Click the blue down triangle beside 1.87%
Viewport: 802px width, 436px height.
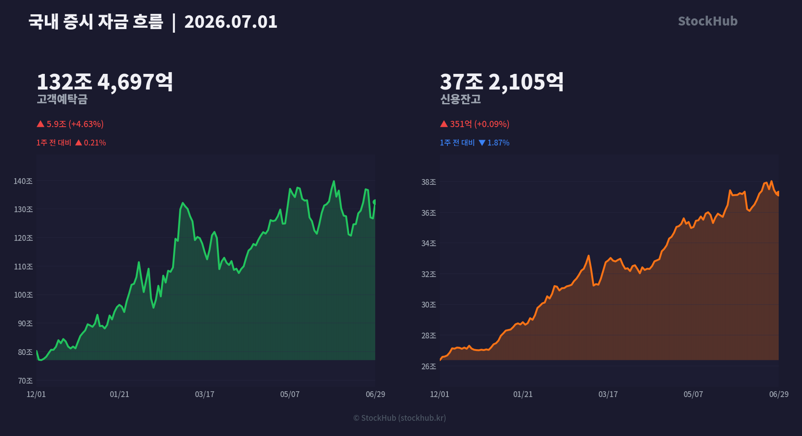point(482,143)
